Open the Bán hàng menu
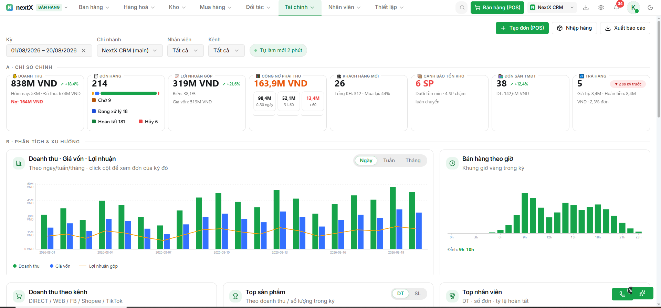Screen dimensions: 661x308 [94, 7]
